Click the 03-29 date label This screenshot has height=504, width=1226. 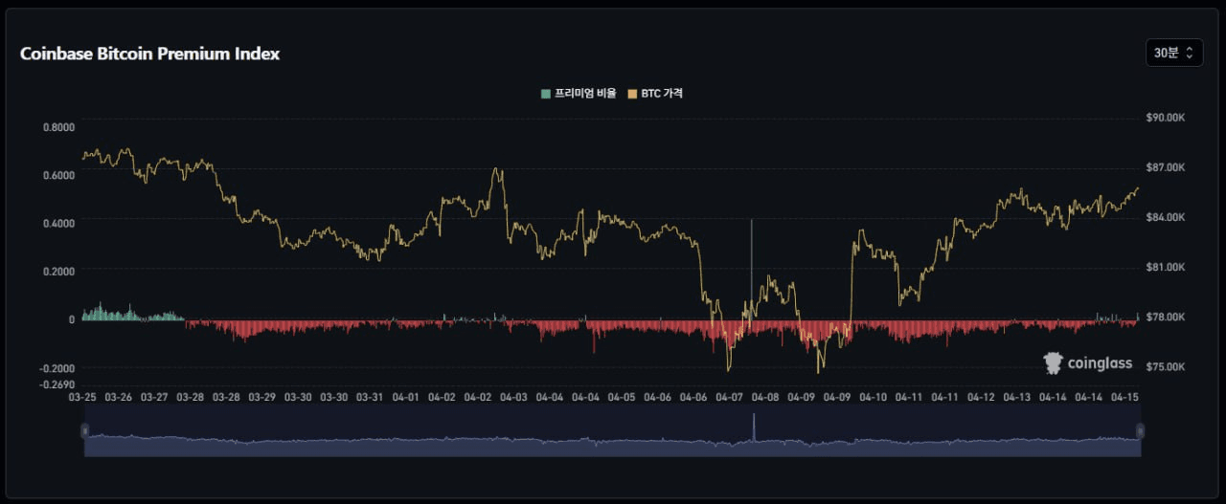[x=262, y=397]
